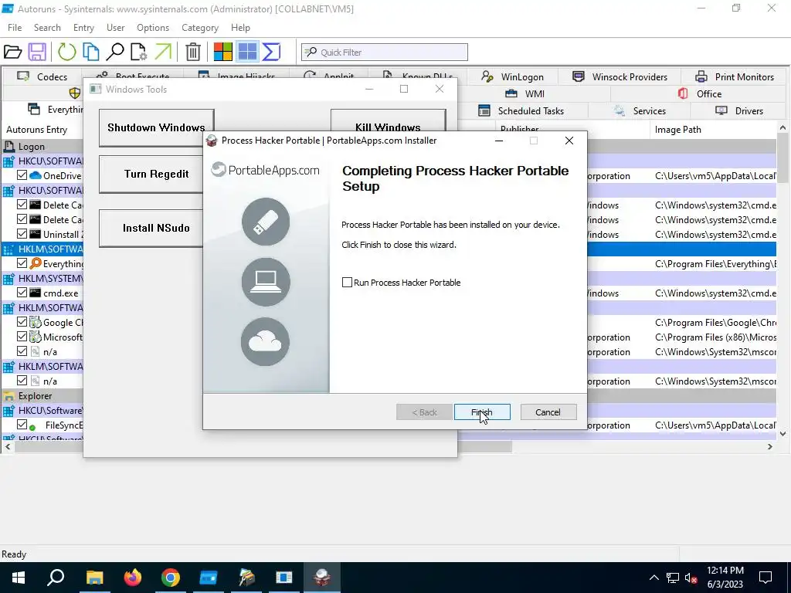Screen dimensions: 791x593
Task: Show hidden system tray icons chevron
Action: coord(654,578)
